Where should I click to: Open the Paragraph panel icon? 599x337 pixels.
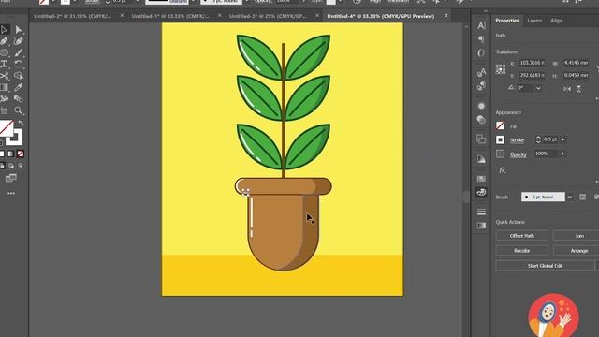click(x=481, y=39)
